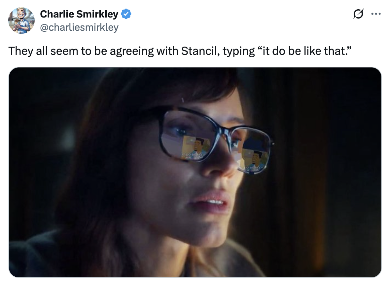Click the Charlie Smirkley display name
Screen dimensions: 387x281
79,14
